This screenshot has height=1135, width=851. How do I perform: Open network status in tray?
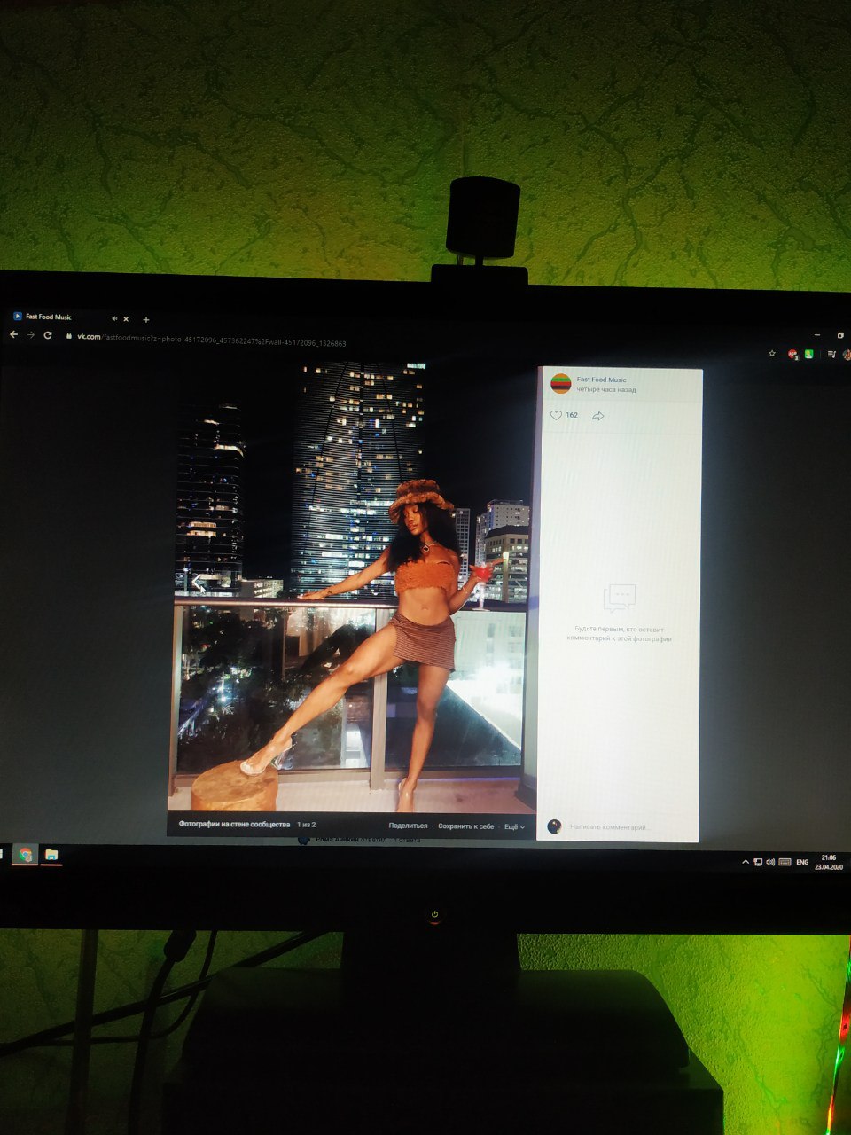(758, 862)
